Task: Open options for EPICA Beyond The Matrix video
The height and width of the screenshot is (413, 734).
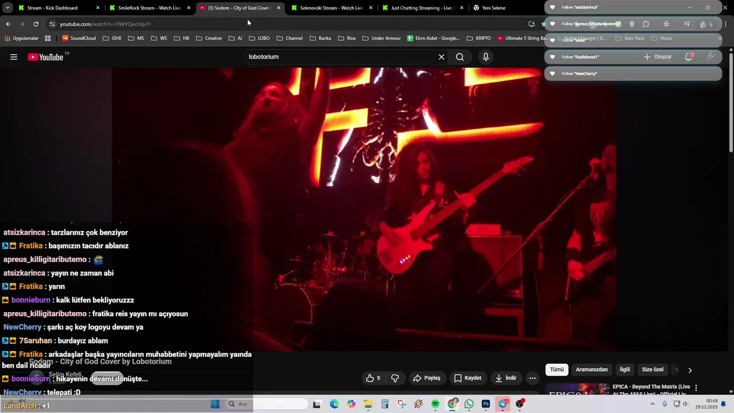Action: [x=696, y=388]
